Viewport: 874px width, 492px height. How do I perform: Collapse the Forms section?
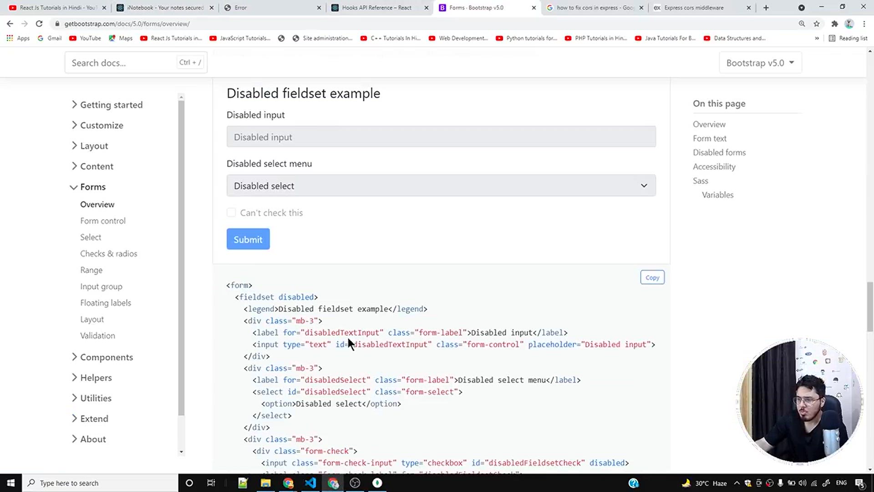(88, 187)
